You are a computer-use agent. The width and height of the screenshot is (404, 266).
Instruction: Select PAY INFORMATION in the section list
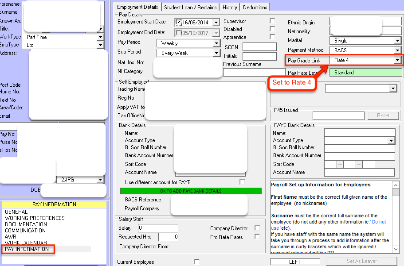[27, 249]
